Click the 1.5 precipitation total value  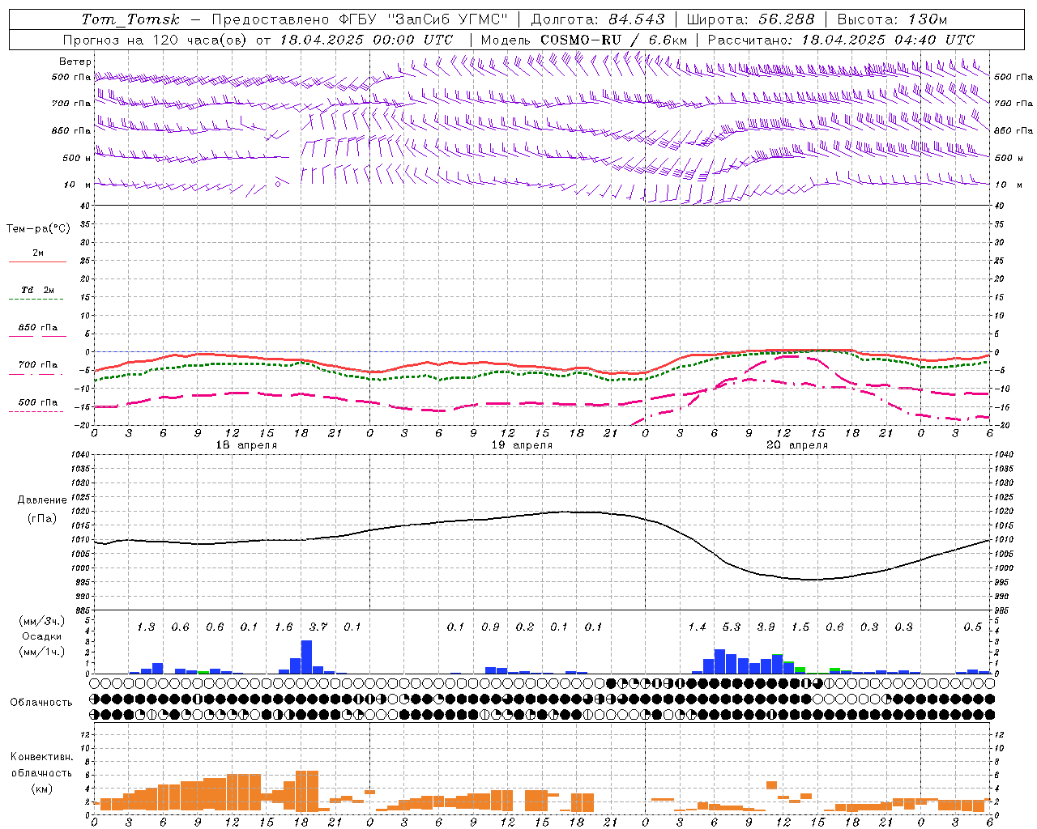coord(800,627)
